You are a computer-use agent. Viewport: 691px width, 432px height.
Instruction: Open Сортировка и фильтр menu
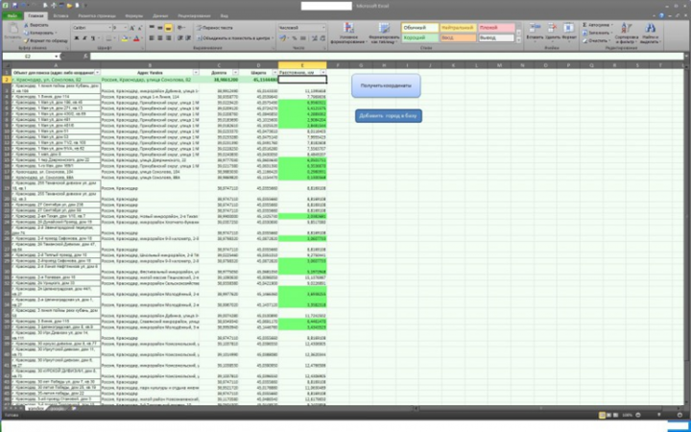click(626, 33)
